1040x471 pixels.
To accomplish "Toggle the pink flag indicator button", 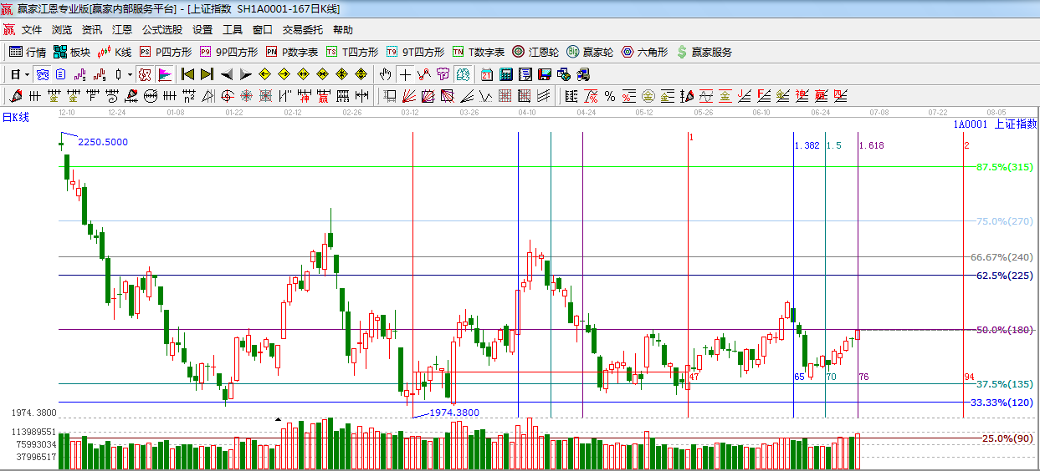I will (x=165, y=74).
